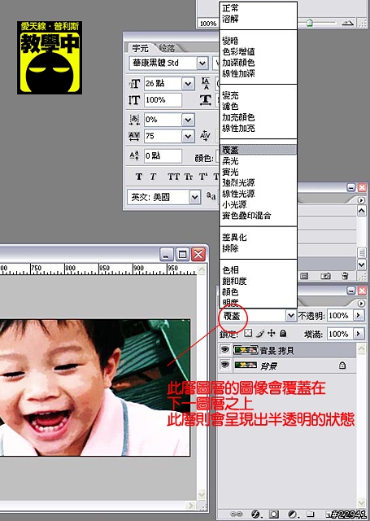Viewport: 370px width, 521px height.
Task: Open font size 26 點 dropdown arrow
Action: tap(188, 83)
